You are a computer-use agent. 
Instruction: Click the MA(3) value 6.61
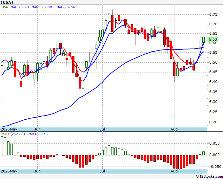click(x=26, y=7)
